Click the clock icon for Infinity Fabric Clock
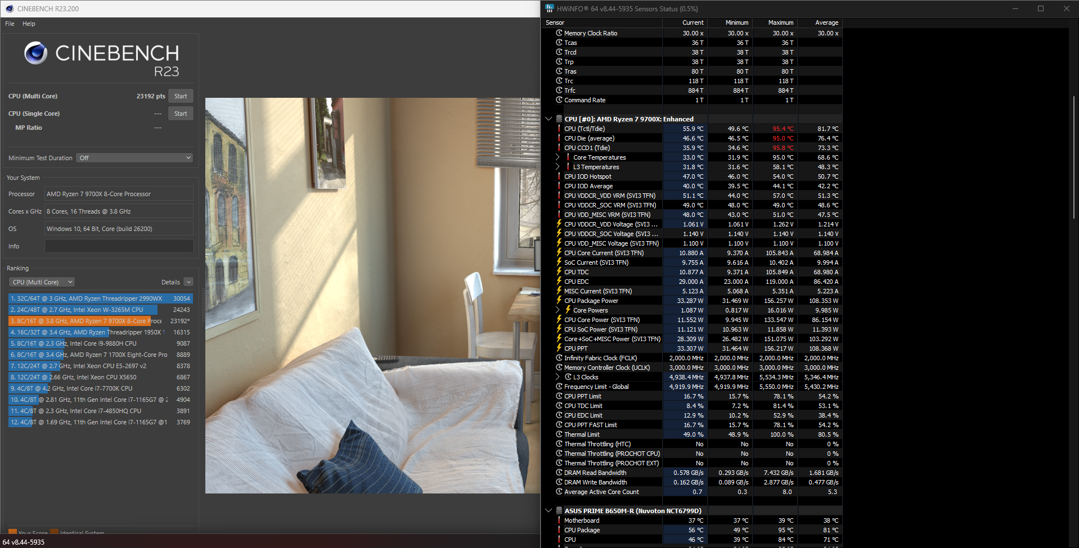 (559, 358)
